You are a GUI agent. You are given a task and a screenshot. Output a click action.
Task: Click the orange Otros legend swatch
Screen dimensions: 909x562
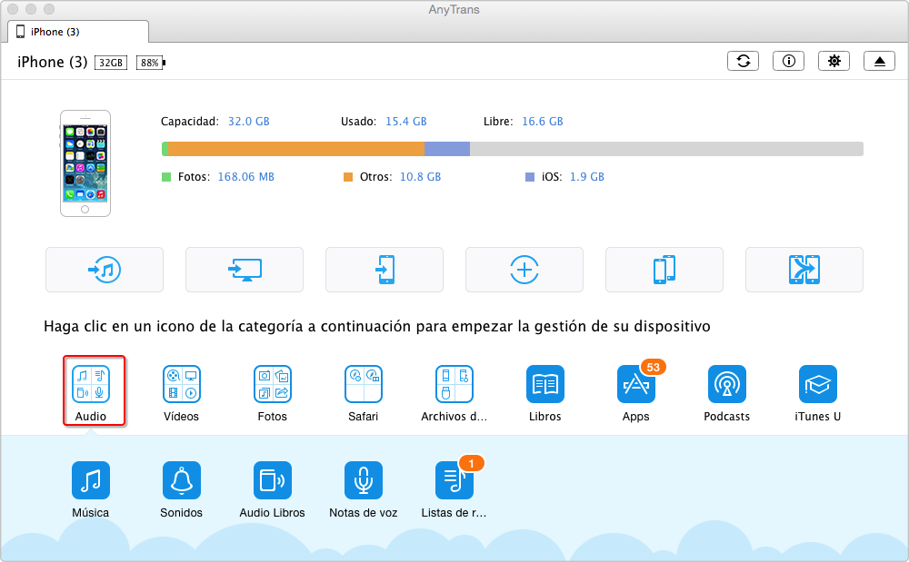[x=348, y=177]
